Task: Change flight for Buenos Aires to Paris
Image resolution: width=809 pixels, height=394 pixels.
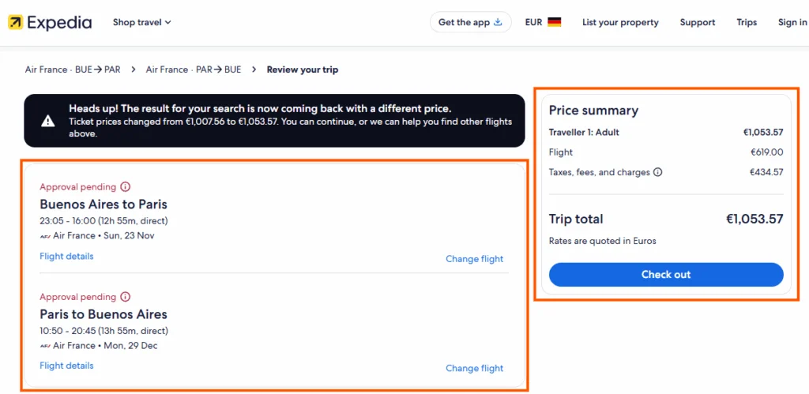Action: [474, 258]
